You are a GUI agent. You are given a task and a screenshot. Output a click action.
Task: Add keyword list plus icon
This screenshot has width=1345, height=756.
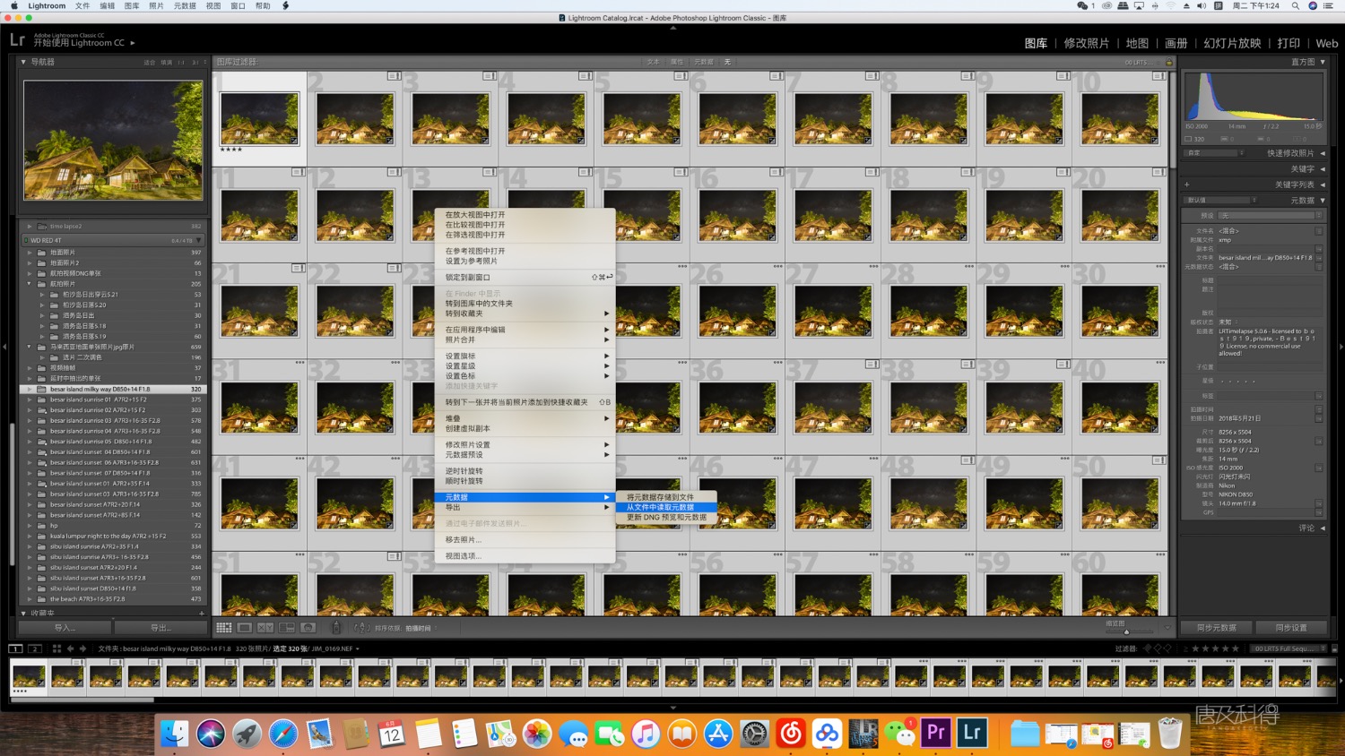point(1187,185)
